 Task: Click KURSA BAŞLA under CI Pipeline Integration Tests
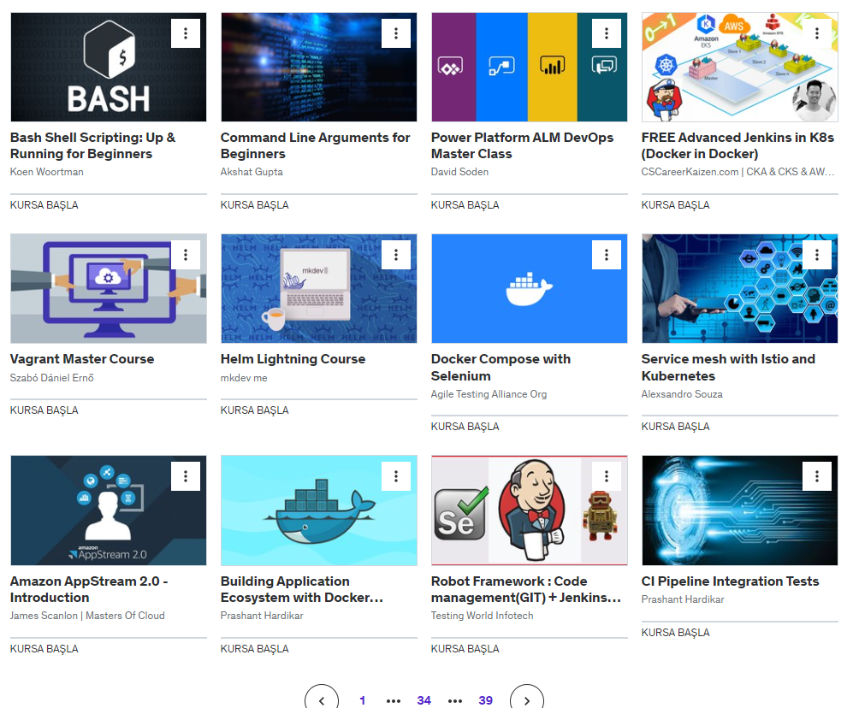[x=676, y=633]
